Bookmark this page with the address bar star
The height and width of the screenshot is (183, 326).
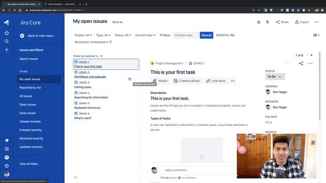[259, 10]
